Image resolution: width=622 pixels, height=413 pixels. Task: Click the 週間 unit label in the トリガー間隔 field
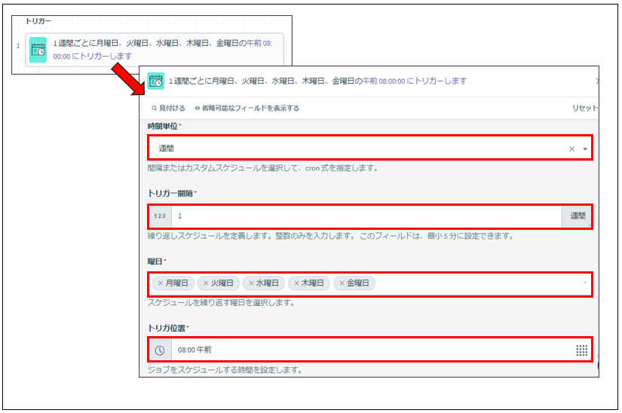point(578,216)
